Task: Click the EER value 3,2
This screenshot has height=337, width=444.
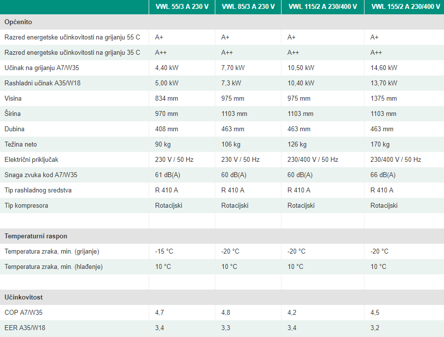Action: click(375, 328)
